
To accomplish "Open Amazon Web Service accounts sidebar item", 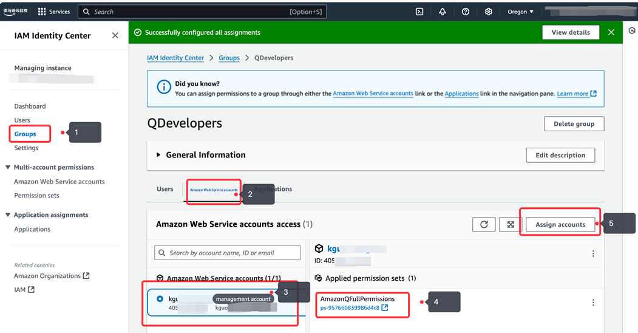I will click(59, 182).
